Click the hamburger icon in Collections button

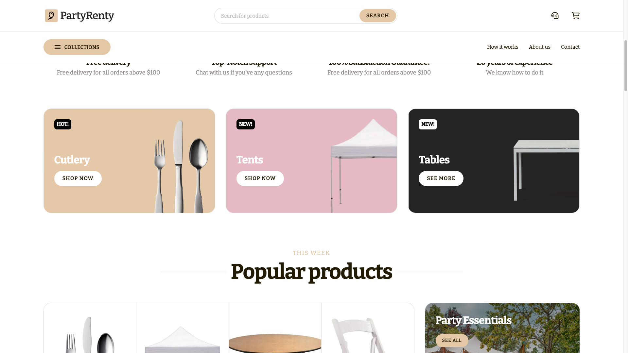pos(58,47)
